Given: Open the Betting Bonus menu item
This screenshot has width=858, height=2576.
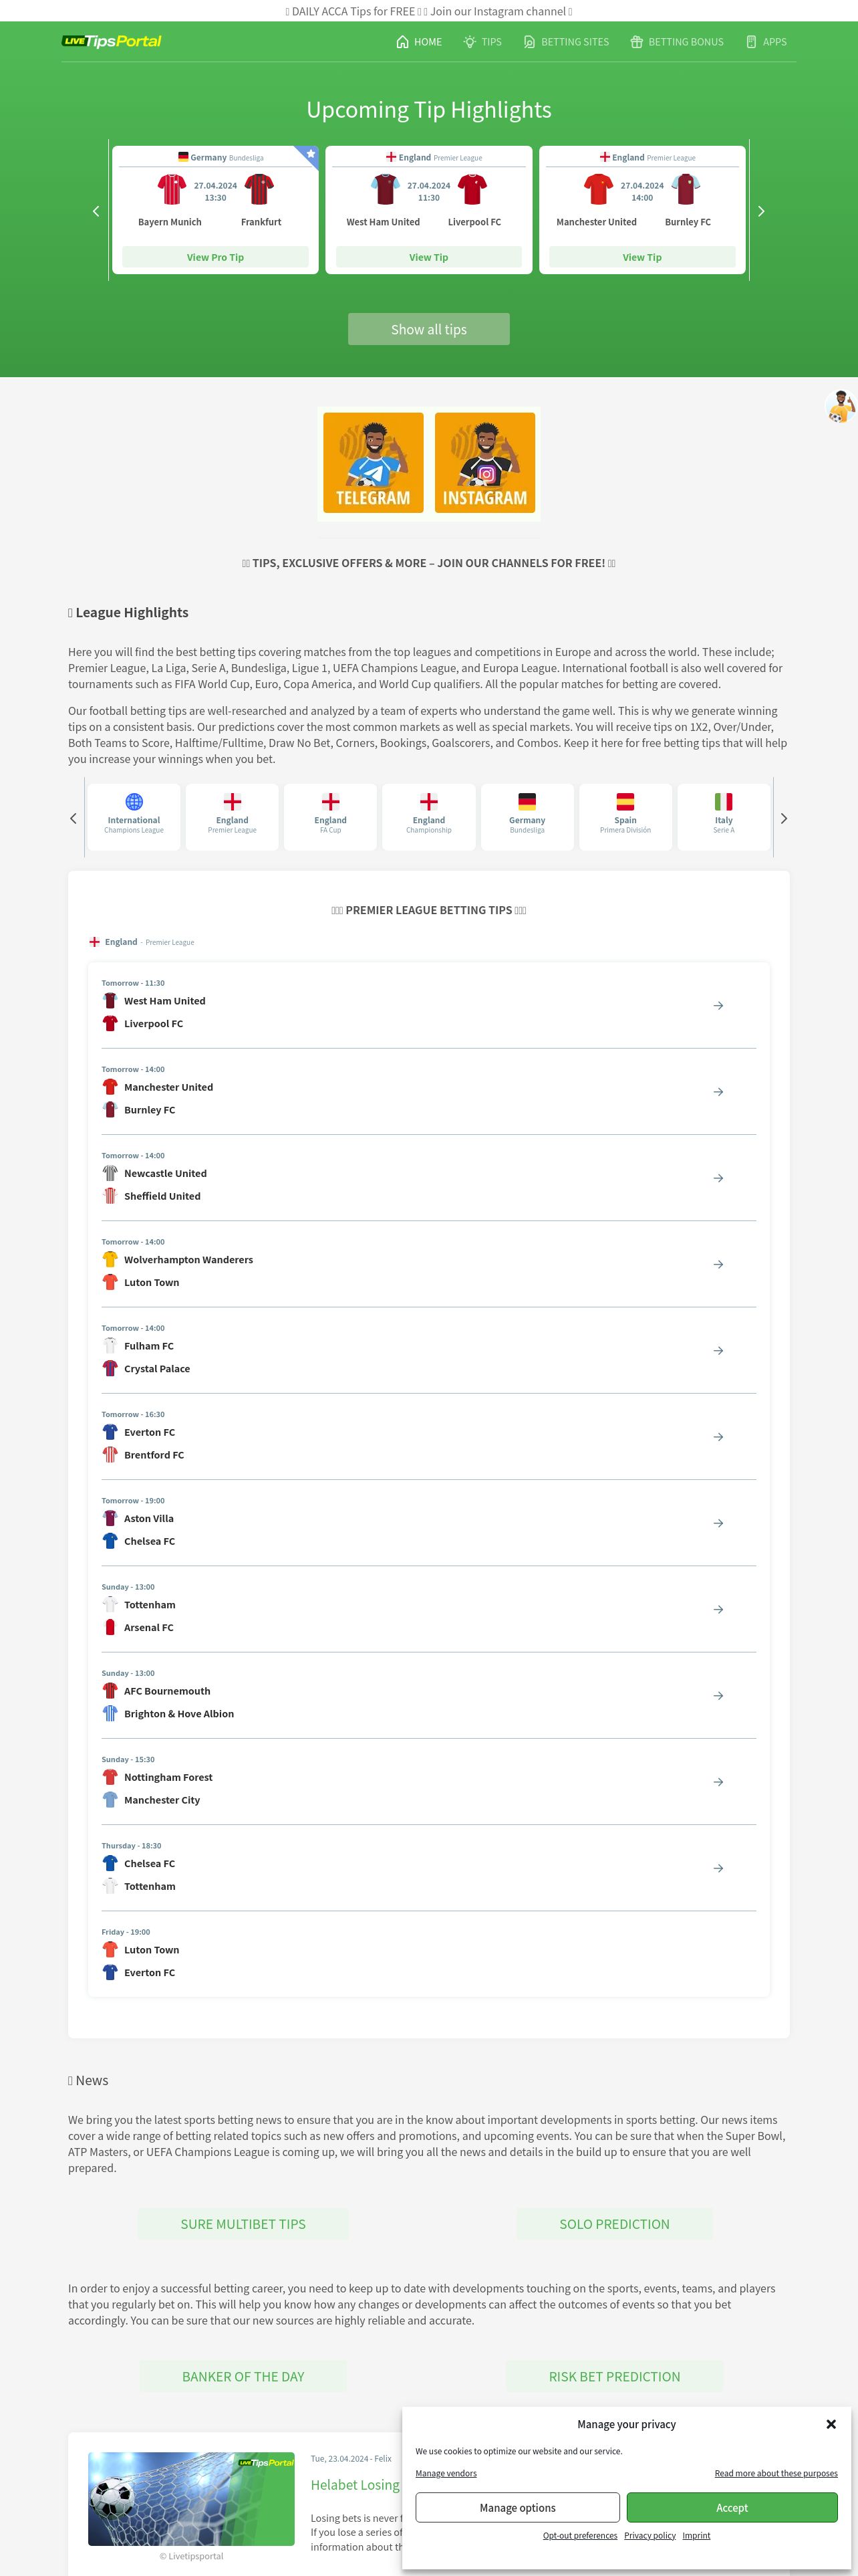Looking at the screenshot, I should [x=677, y=42].
